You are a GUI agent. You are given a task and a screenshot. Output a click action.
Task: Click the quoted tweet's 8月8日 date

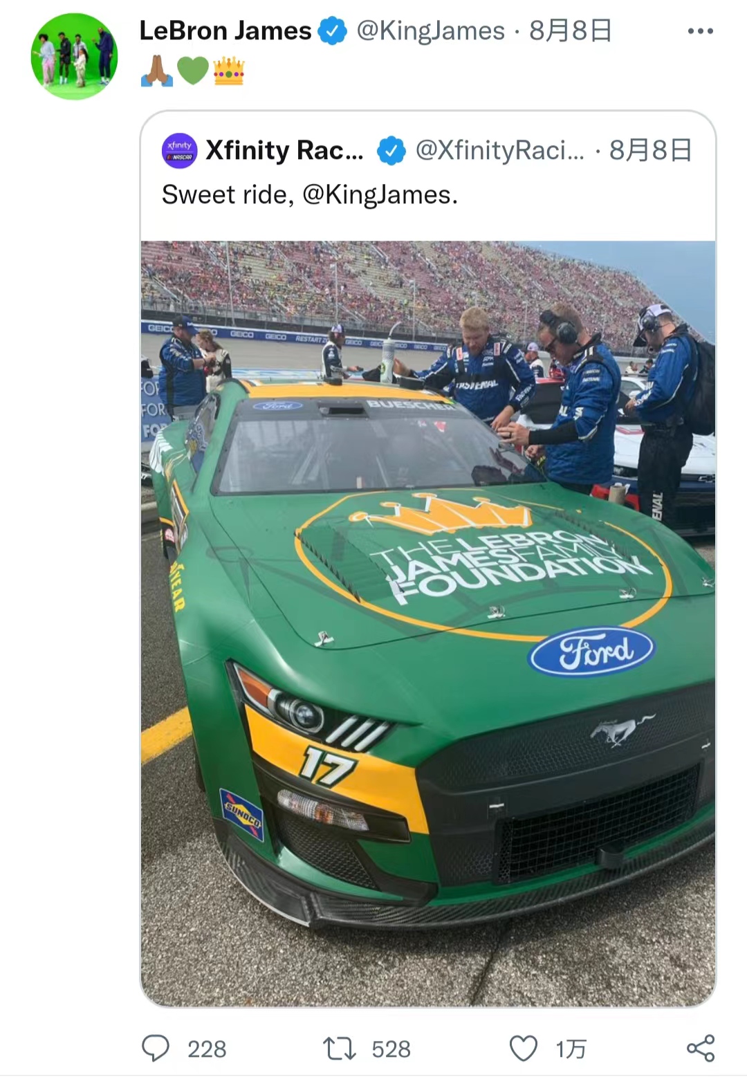650,150
